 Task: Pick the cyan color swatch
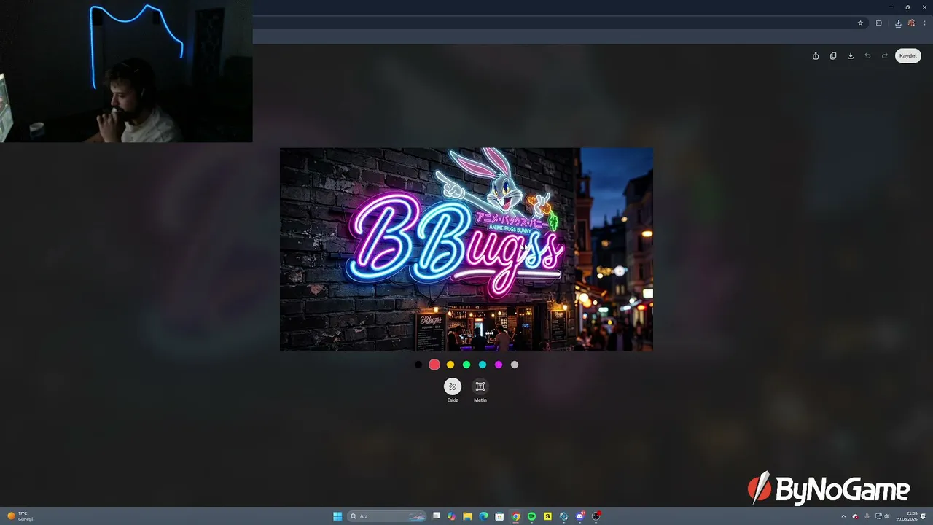click(483, 365)
